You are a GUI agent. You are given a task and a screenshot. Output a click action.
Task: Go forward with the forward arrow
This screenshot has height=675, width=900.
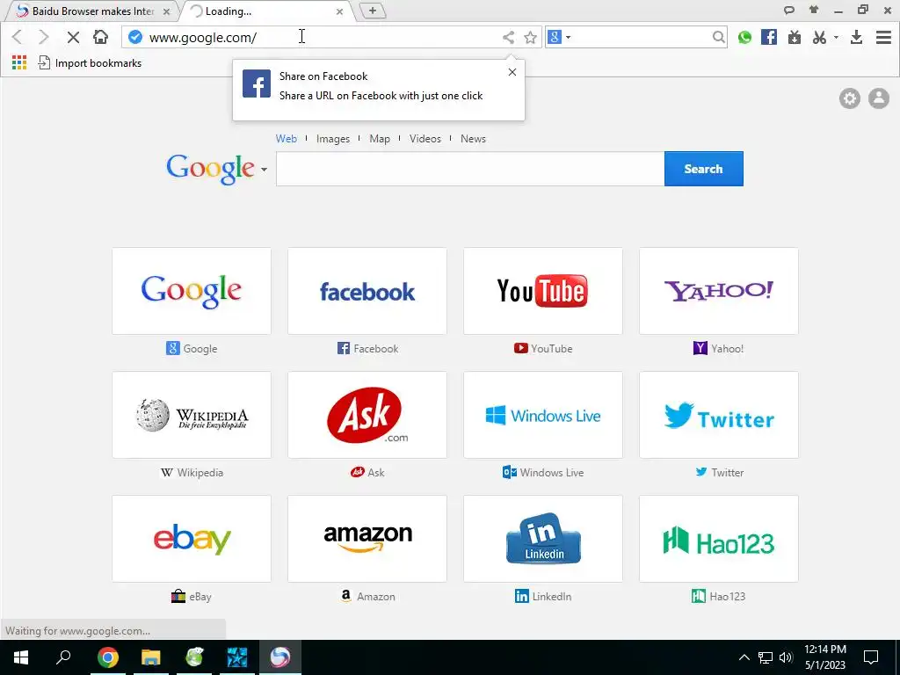[44, 37]
